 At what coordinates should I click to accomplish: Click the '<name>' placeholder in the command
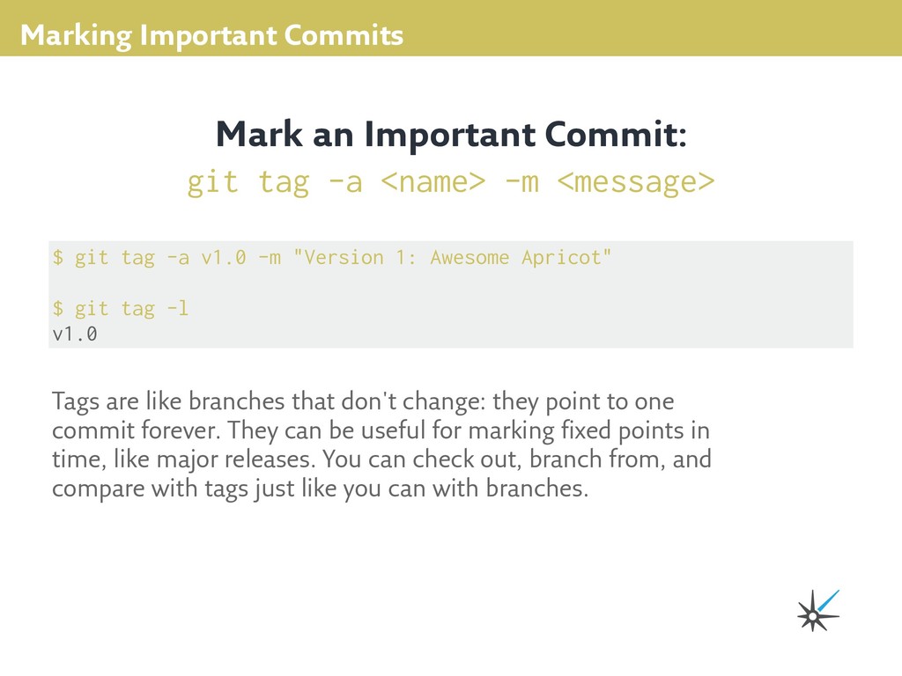(433, 182)
